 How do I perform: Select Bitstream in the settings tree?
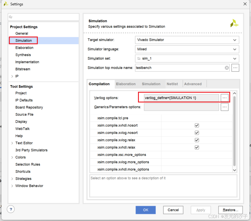(x=23, y=69)
